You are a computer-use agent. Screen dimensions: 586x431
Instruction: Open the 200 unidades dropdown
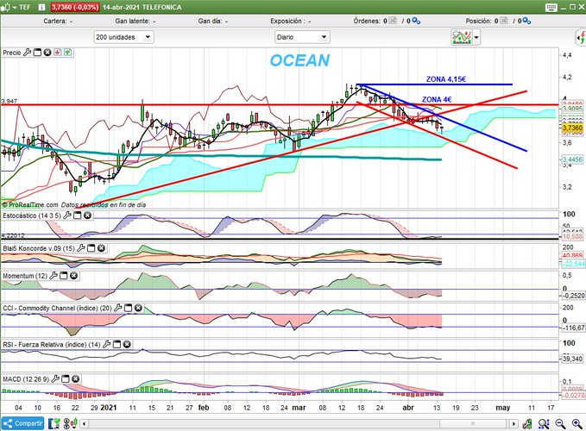tap(123, 37)
